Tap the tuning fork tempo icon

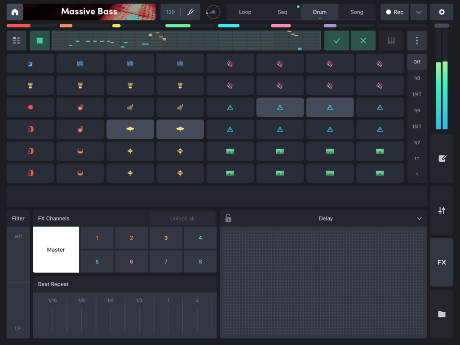coord(190,12)
